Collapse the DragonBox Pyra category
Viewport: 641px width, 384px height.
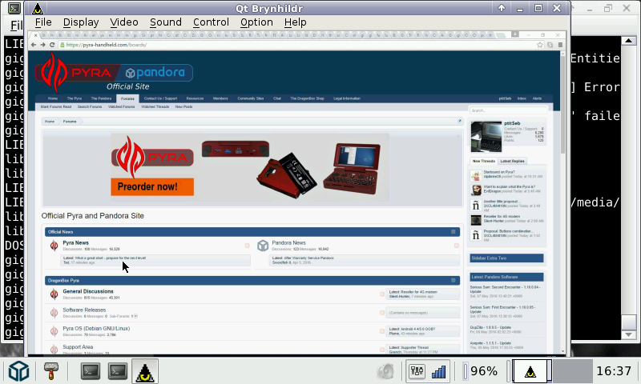[x=454, y=281]
